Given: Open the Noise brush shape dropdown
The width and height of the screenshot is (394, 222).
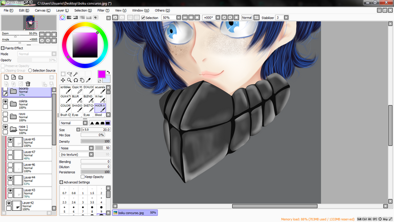Looking at the screenshot, I should pyautogui.click(x=91, y=148).
